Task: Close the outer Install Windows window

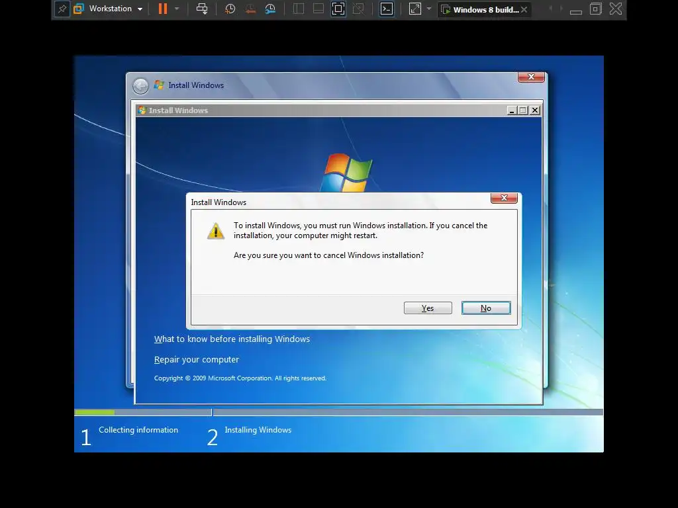Action: click(531, 77)
